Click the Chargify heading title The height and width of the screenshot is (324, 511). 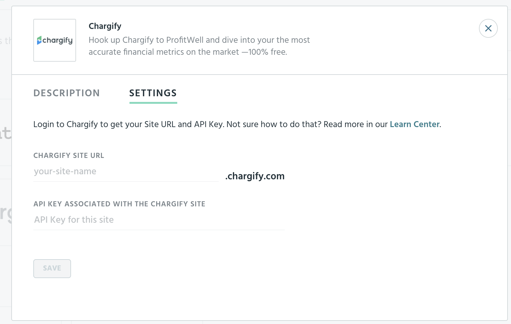click(x=105, y=26)
